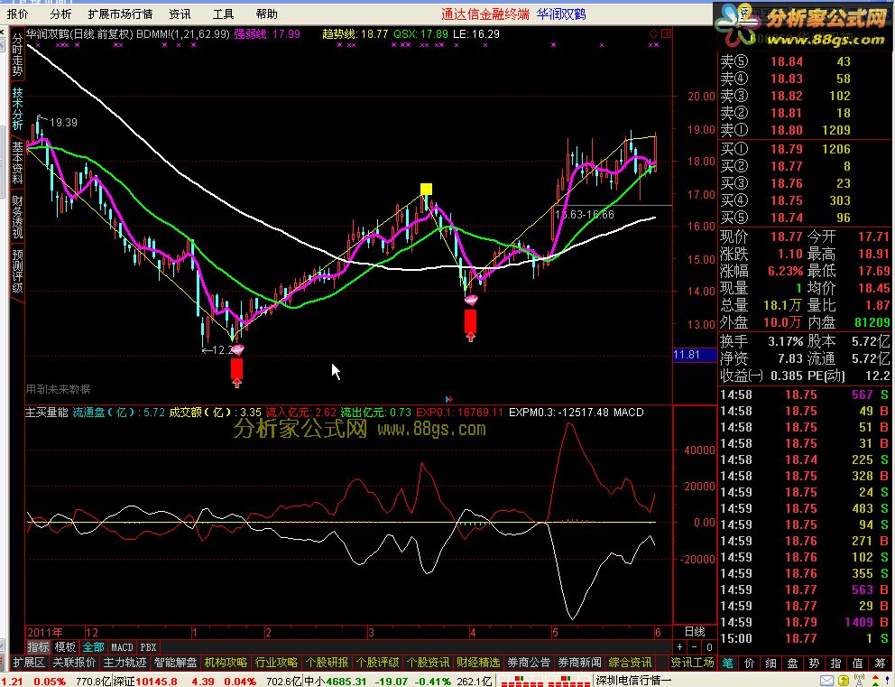Select the 技术分析 sidebar tab
The width and height of the screenshot is (895, 687).
[x=18, y=108]
